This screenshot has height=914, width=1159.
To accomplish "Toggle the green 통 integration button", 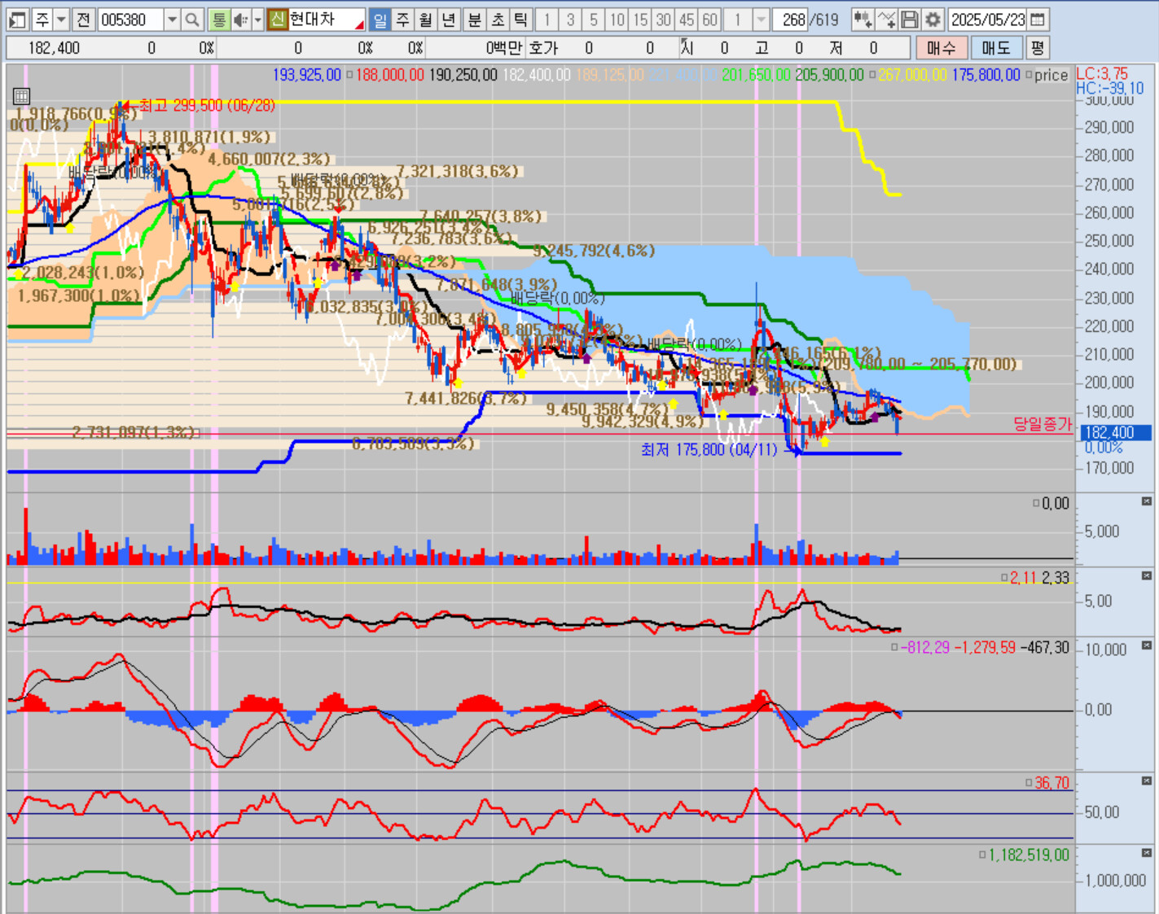I will [218, 20].
